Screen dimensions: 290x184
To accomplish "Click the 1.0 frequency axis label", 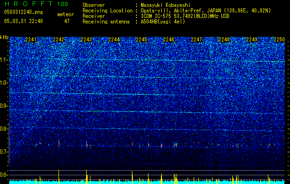I will pos(4,83).
